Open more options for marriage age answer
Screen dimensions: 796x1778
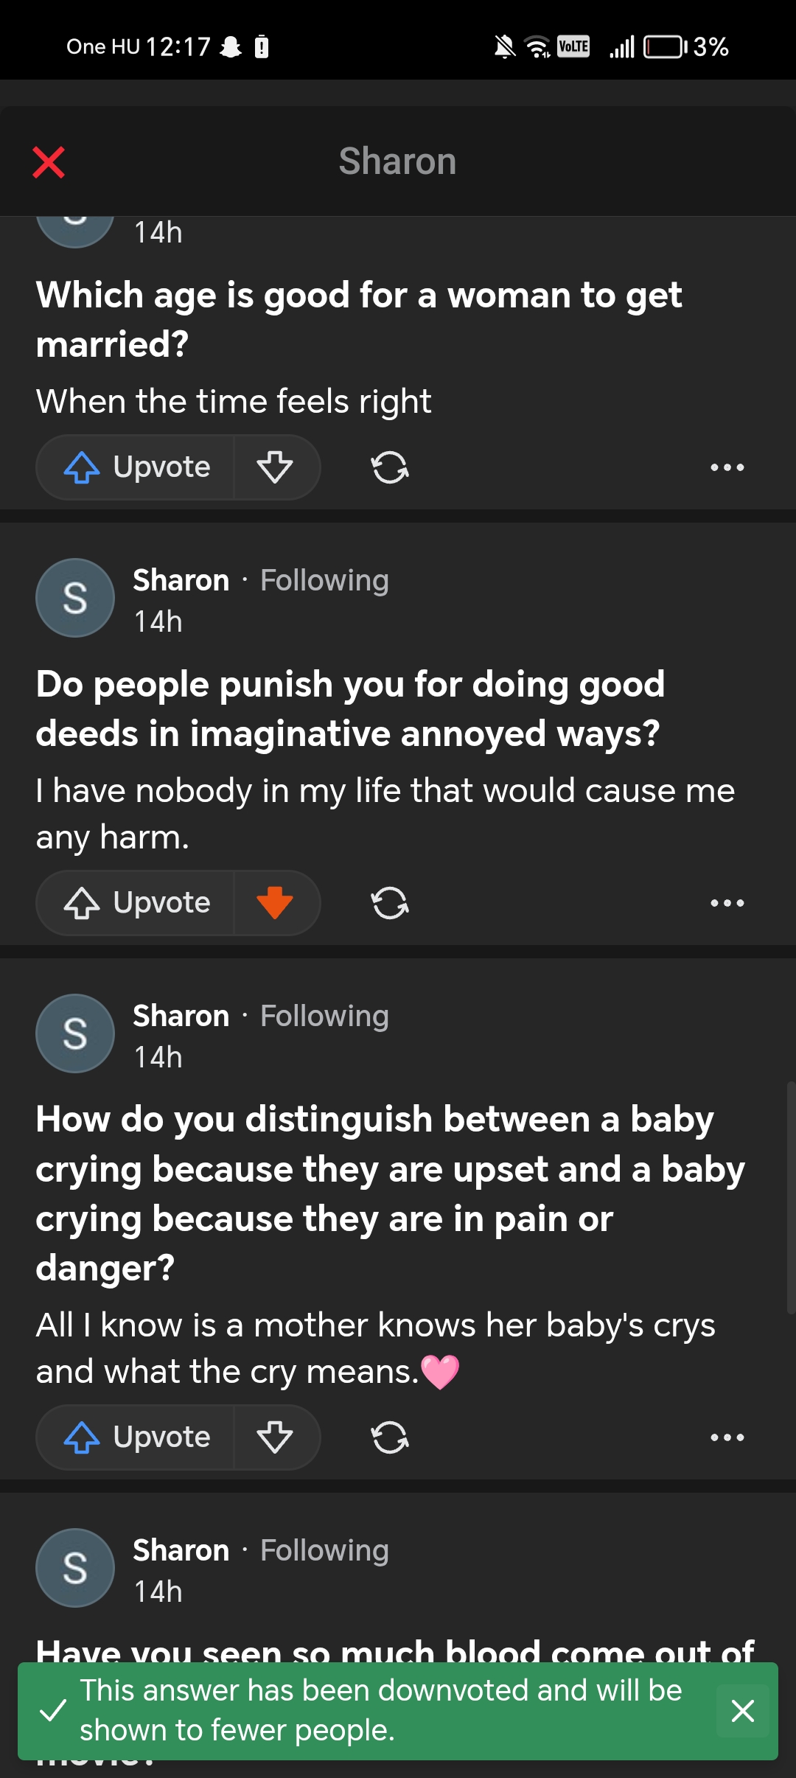coord(727,467)
